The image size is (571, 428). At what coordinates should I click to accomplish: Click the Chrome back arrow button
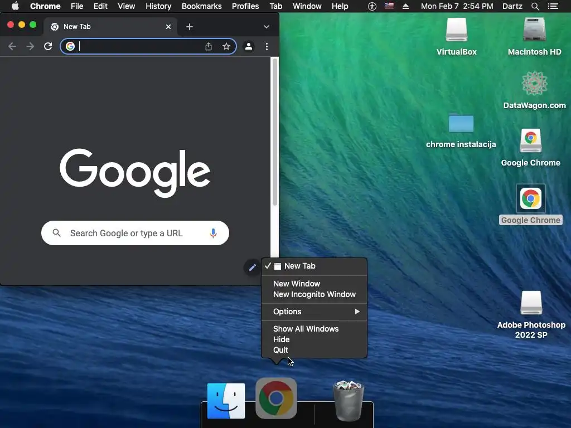12,46
